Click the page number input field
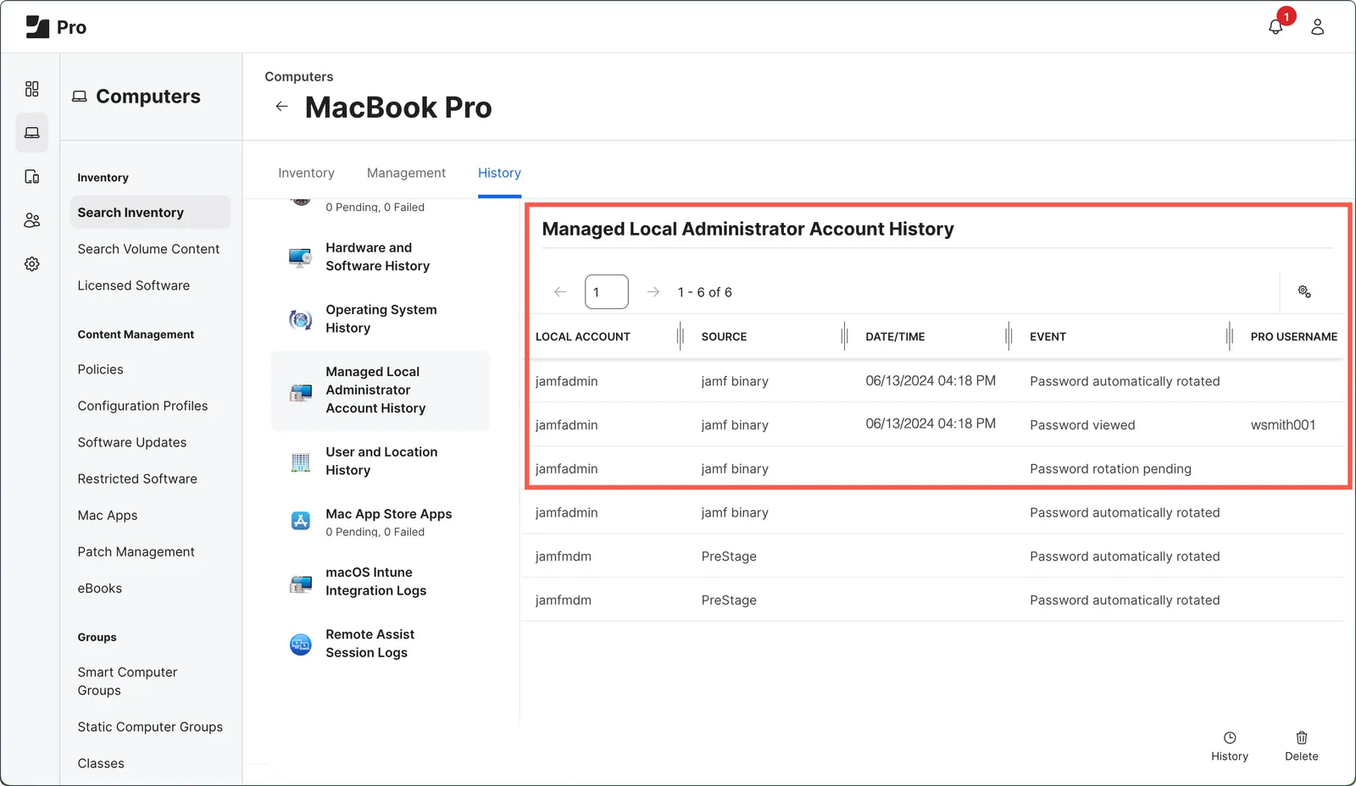This screenshot has width=1356, height=786. tap(606, 291)
